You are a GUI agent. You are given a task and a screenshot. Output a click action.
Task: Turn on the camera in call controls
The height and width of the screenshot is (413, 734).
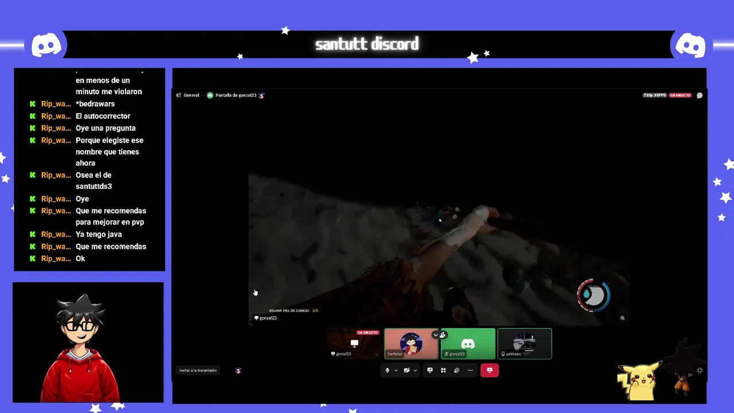click(x=407, y=371)
